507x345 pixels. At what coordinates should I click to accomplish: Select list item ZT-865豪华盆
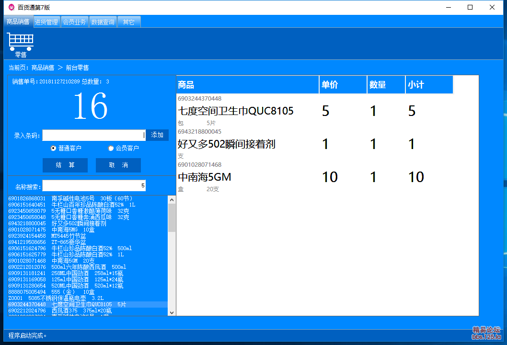pos(87,242)
